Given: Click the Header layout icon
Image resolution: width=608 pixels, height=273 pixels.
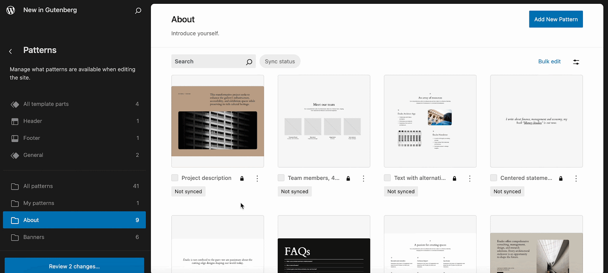Looking at the screenshot, I should click(x=15, y=121).
